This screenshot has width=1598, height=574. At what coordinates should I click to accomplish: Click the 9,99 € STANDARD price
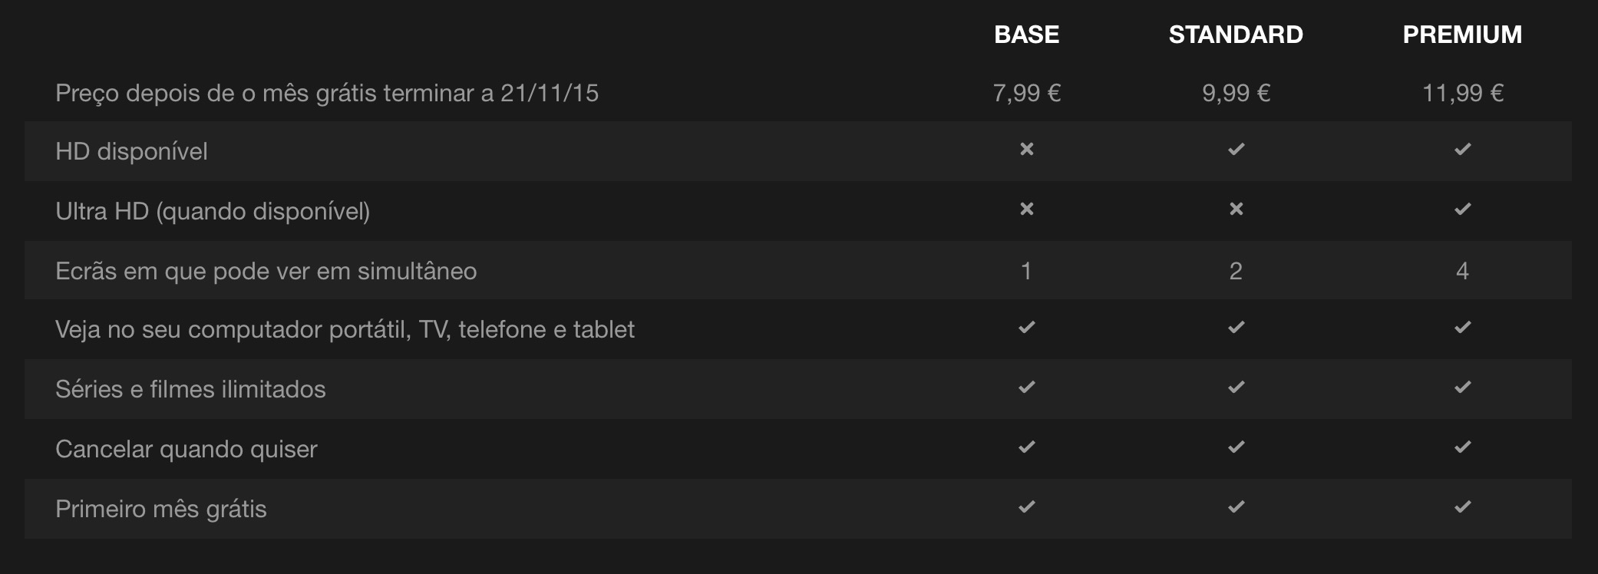click(x=1236, y=93)
